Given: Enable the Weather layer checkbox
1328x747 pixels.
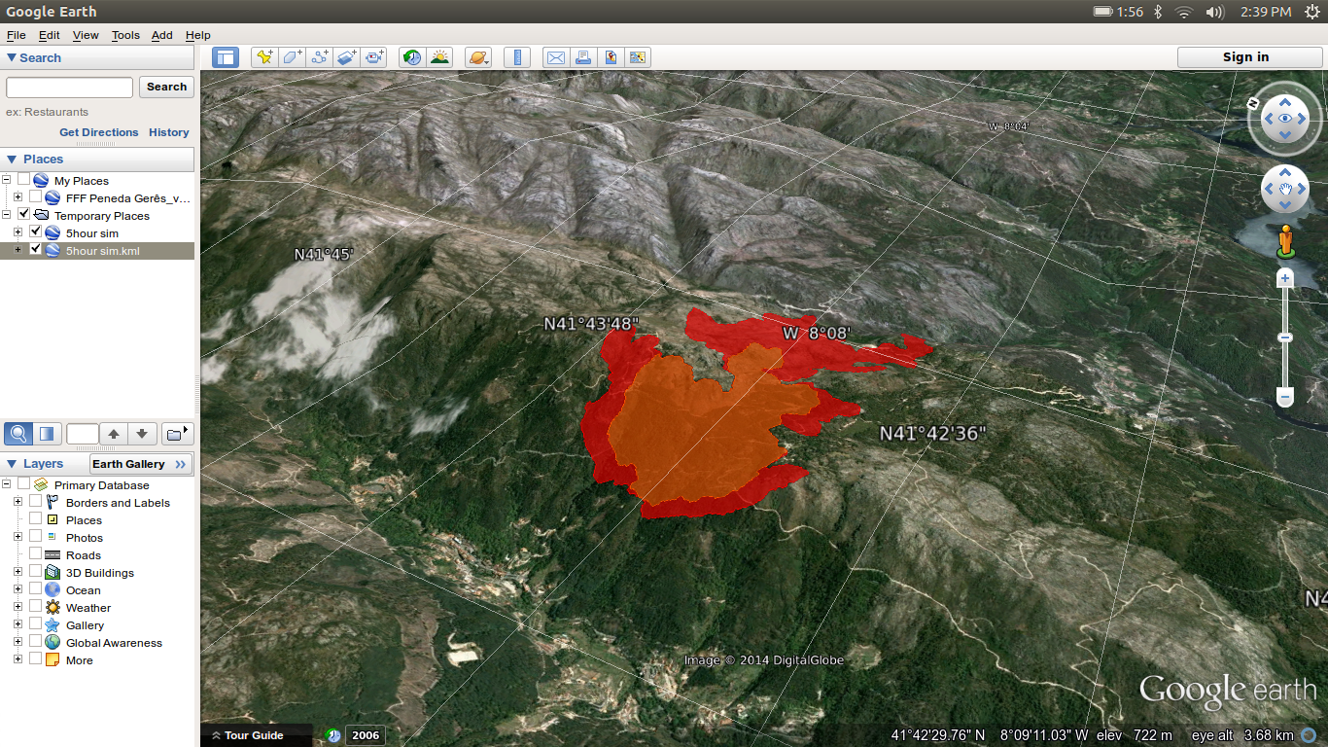Looking at the screenshot, I should point(35,607).
